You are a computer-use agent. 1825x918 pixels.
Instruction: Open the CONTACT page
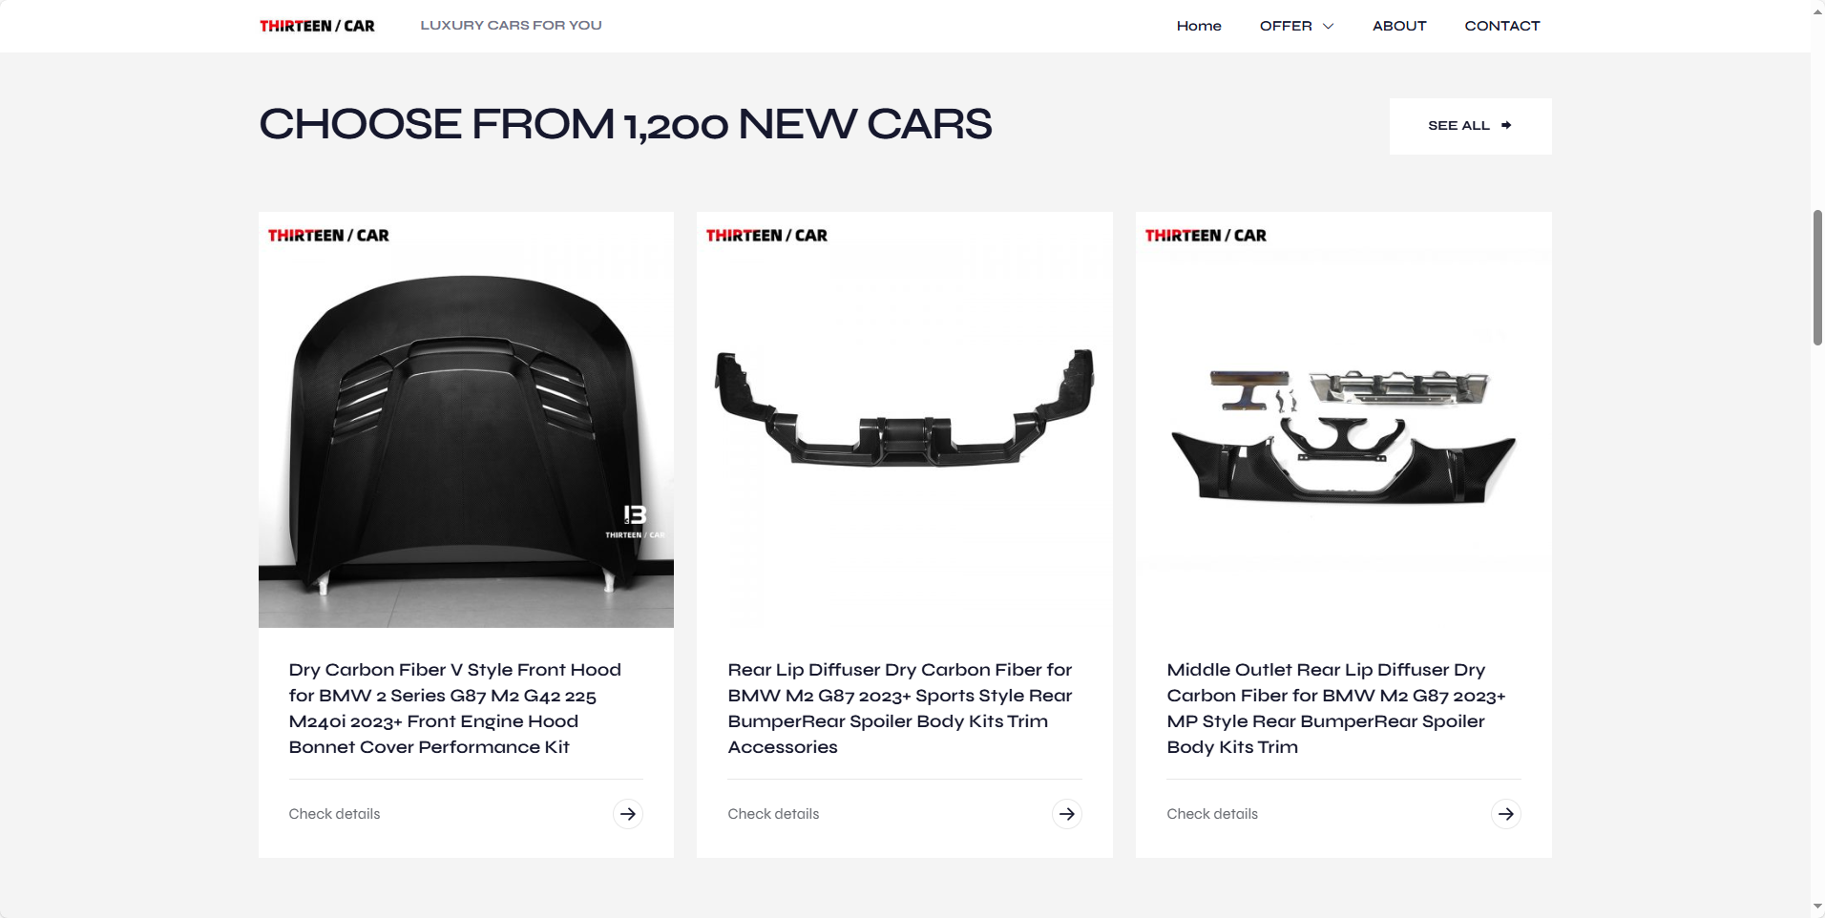click(x=1502, y=26)
